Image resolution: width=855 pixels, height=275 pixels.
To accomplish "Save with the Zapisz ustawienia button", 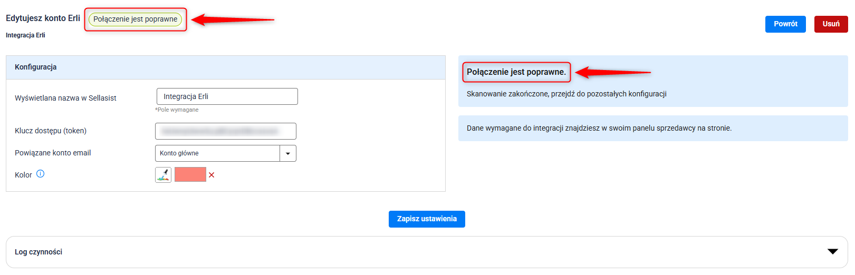I will point(426,219).
